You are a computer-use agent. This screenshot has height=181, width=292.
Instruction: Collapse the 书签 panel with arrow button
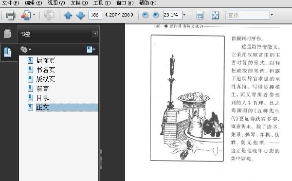(95, 34)
